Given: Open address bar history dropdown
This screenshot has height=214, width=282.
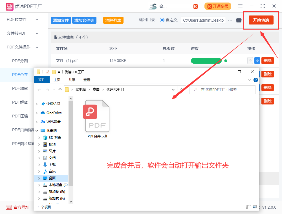Looking at the screenshot, I should (173, 90).
